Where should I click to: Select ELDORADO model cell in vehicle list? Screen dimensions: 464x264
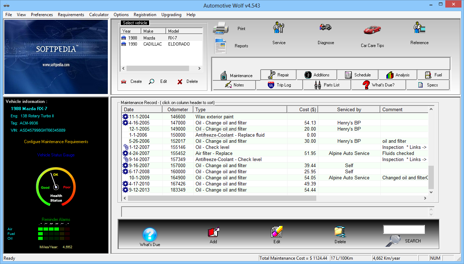[179, 44]
